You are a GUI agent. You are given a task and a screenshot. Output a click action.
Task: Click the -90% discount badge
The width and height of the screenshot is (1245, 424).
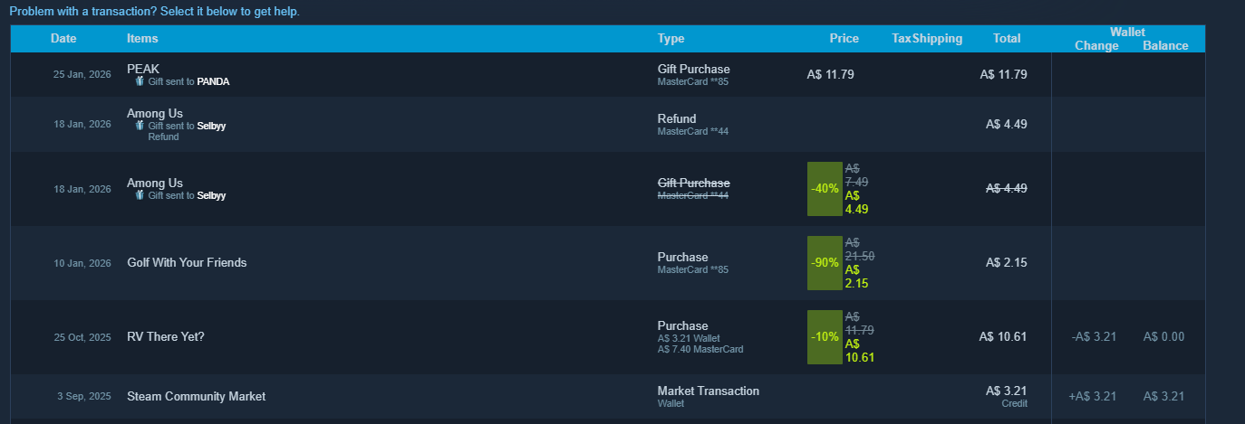pyautogui.click(x=825, y=263)
